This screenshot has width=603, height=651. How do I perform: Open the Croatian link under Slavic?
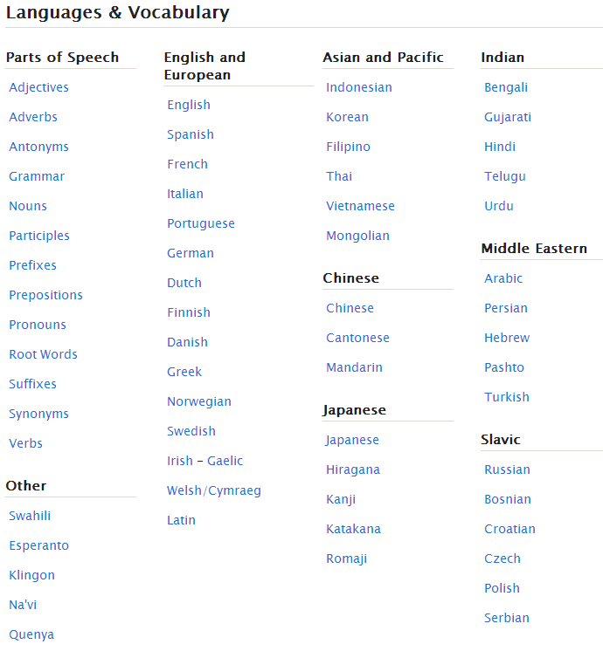[x=509, y=529]
